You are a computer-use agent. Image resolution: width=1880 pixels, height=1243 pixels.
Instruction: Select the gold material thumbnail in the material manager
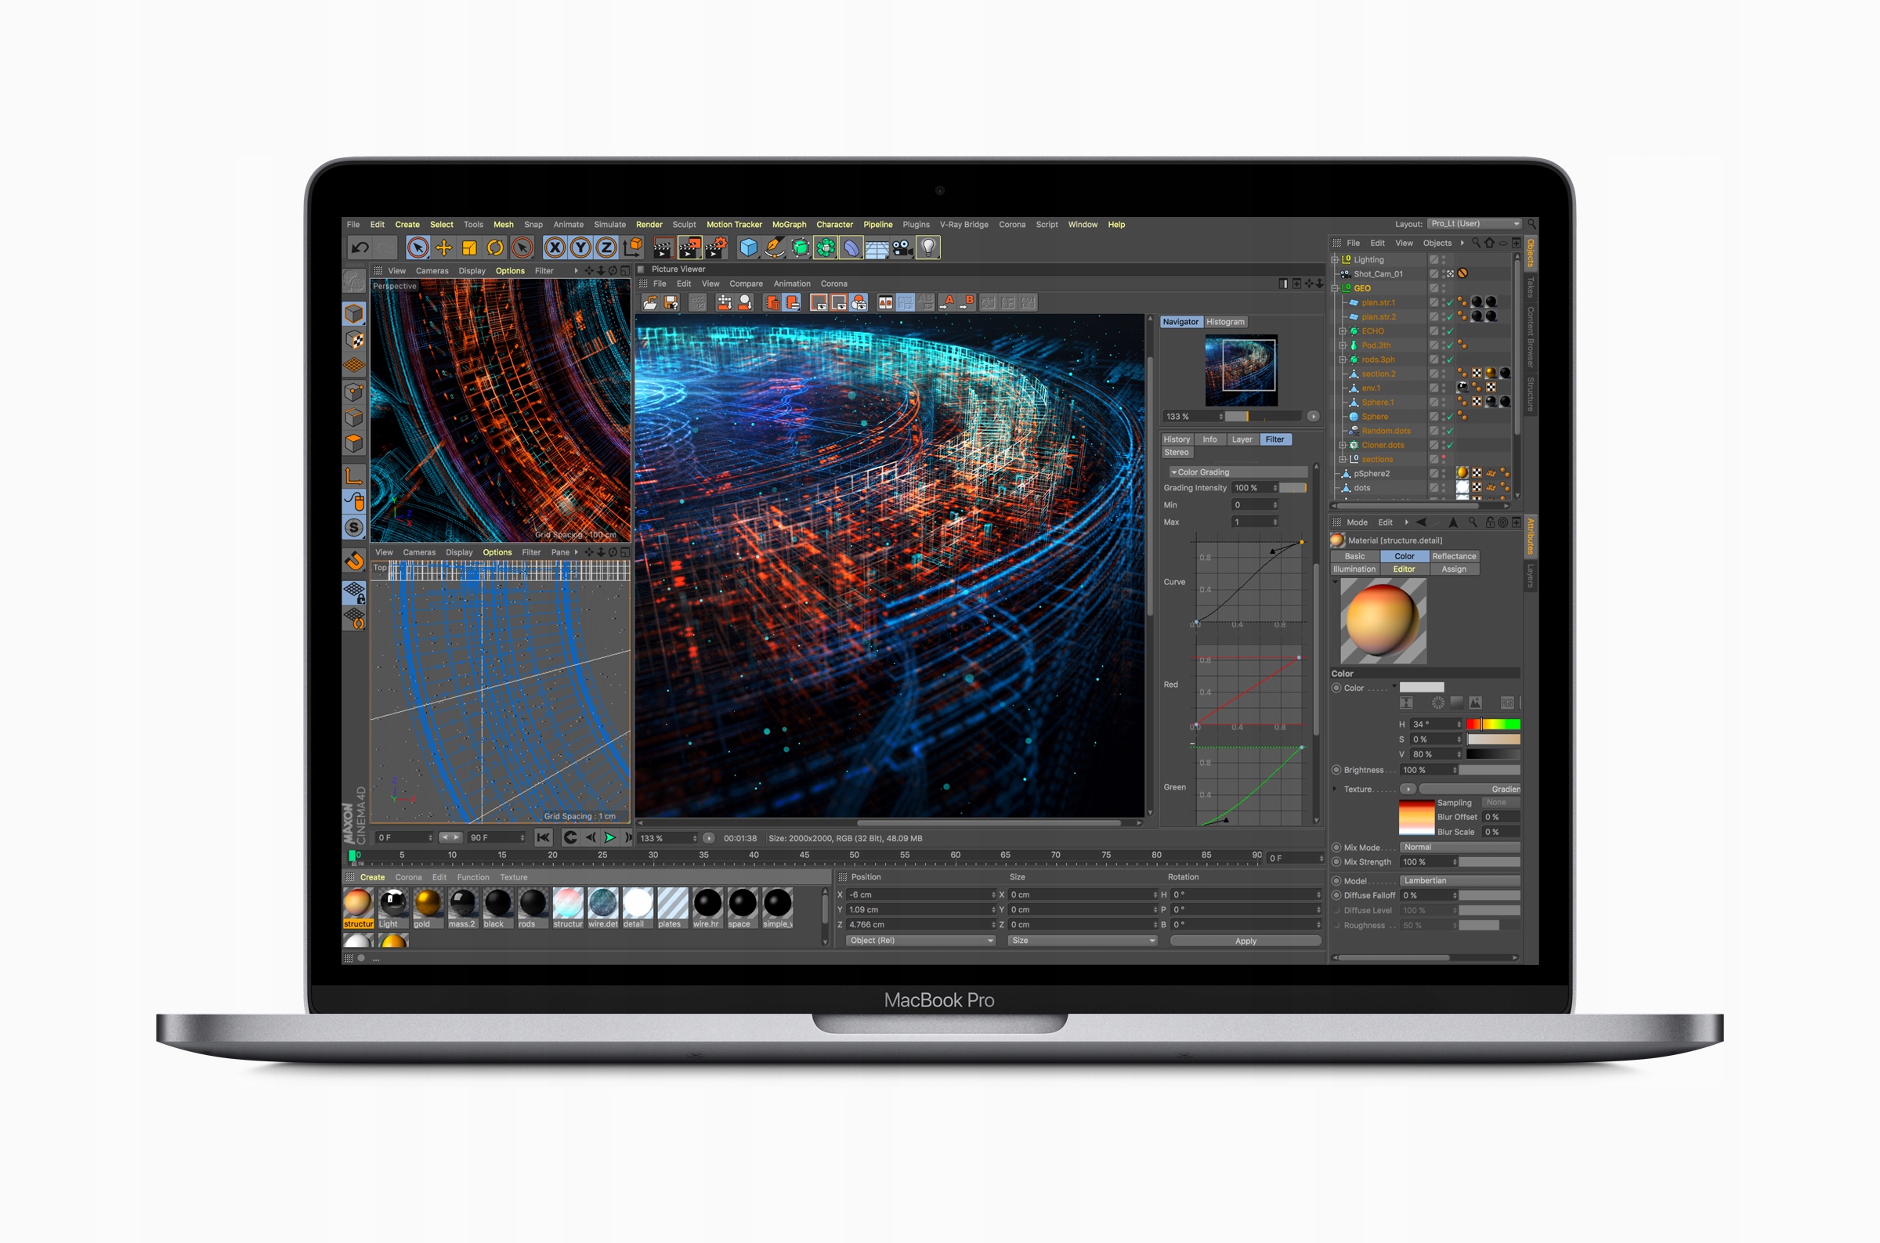pos(427,904)
